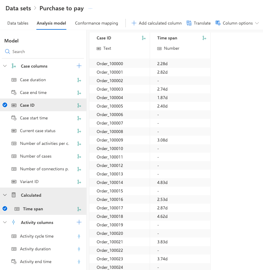This screenshot has height=270, width=263.
Task: Click the 4.83d time span value
Action: tap(162, 182)
